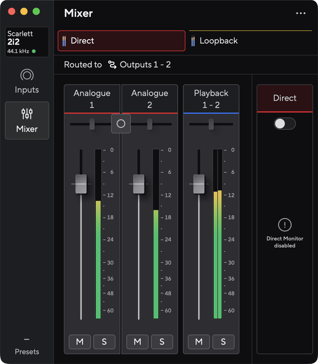
Task: Click the Analogue 2 channel name
Action: click(149, 99)
